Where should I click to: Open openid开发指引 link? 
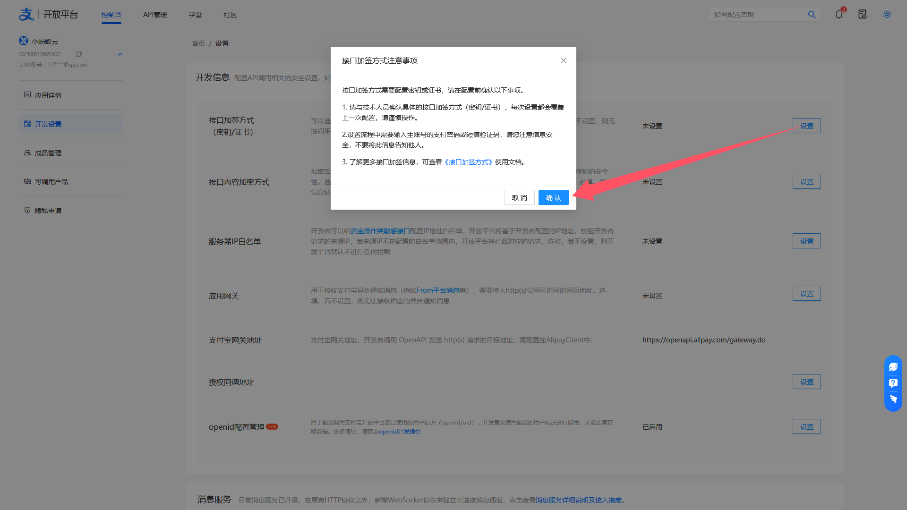pos(399,431)
